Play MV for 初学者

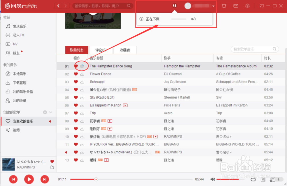click(110, 121)
